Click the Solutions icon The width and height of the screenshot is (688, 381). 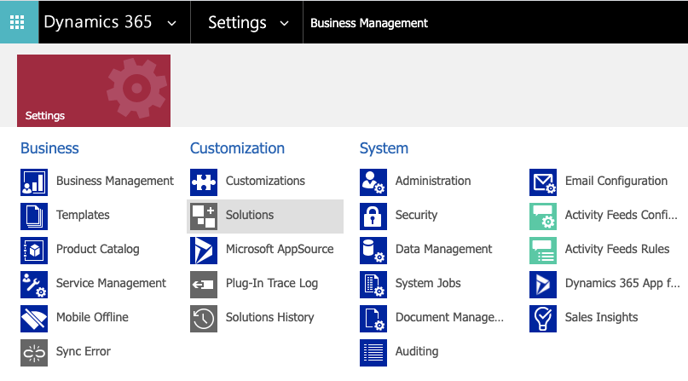click(x=204, y=216)
